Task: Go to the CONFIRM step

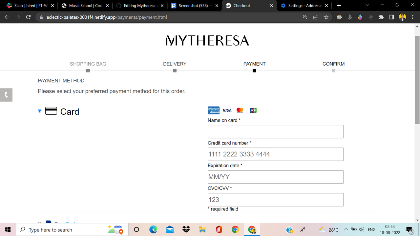Action: [333, 64]
